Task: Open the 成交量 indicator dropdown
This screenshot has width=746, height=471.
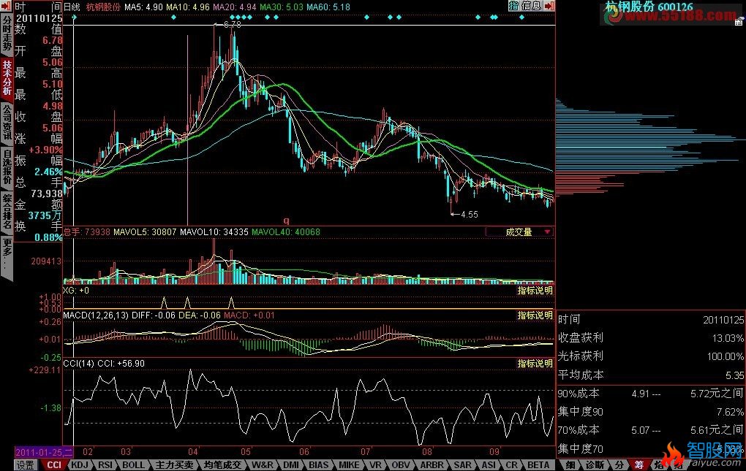Action: tap(519, 231)
